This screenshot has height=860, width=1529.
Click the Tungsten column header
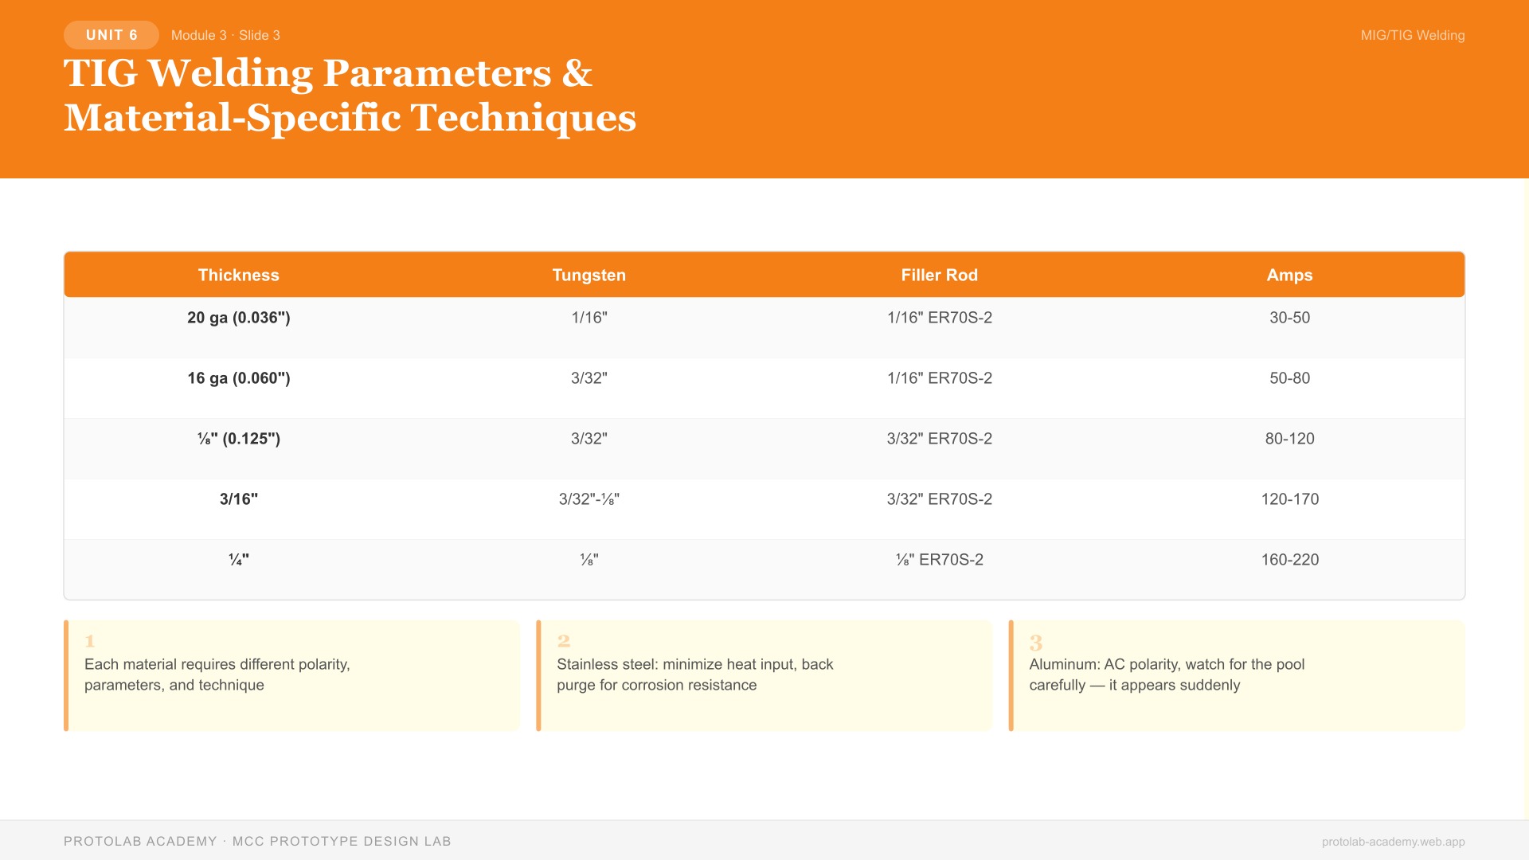click(x=589, y=275)
